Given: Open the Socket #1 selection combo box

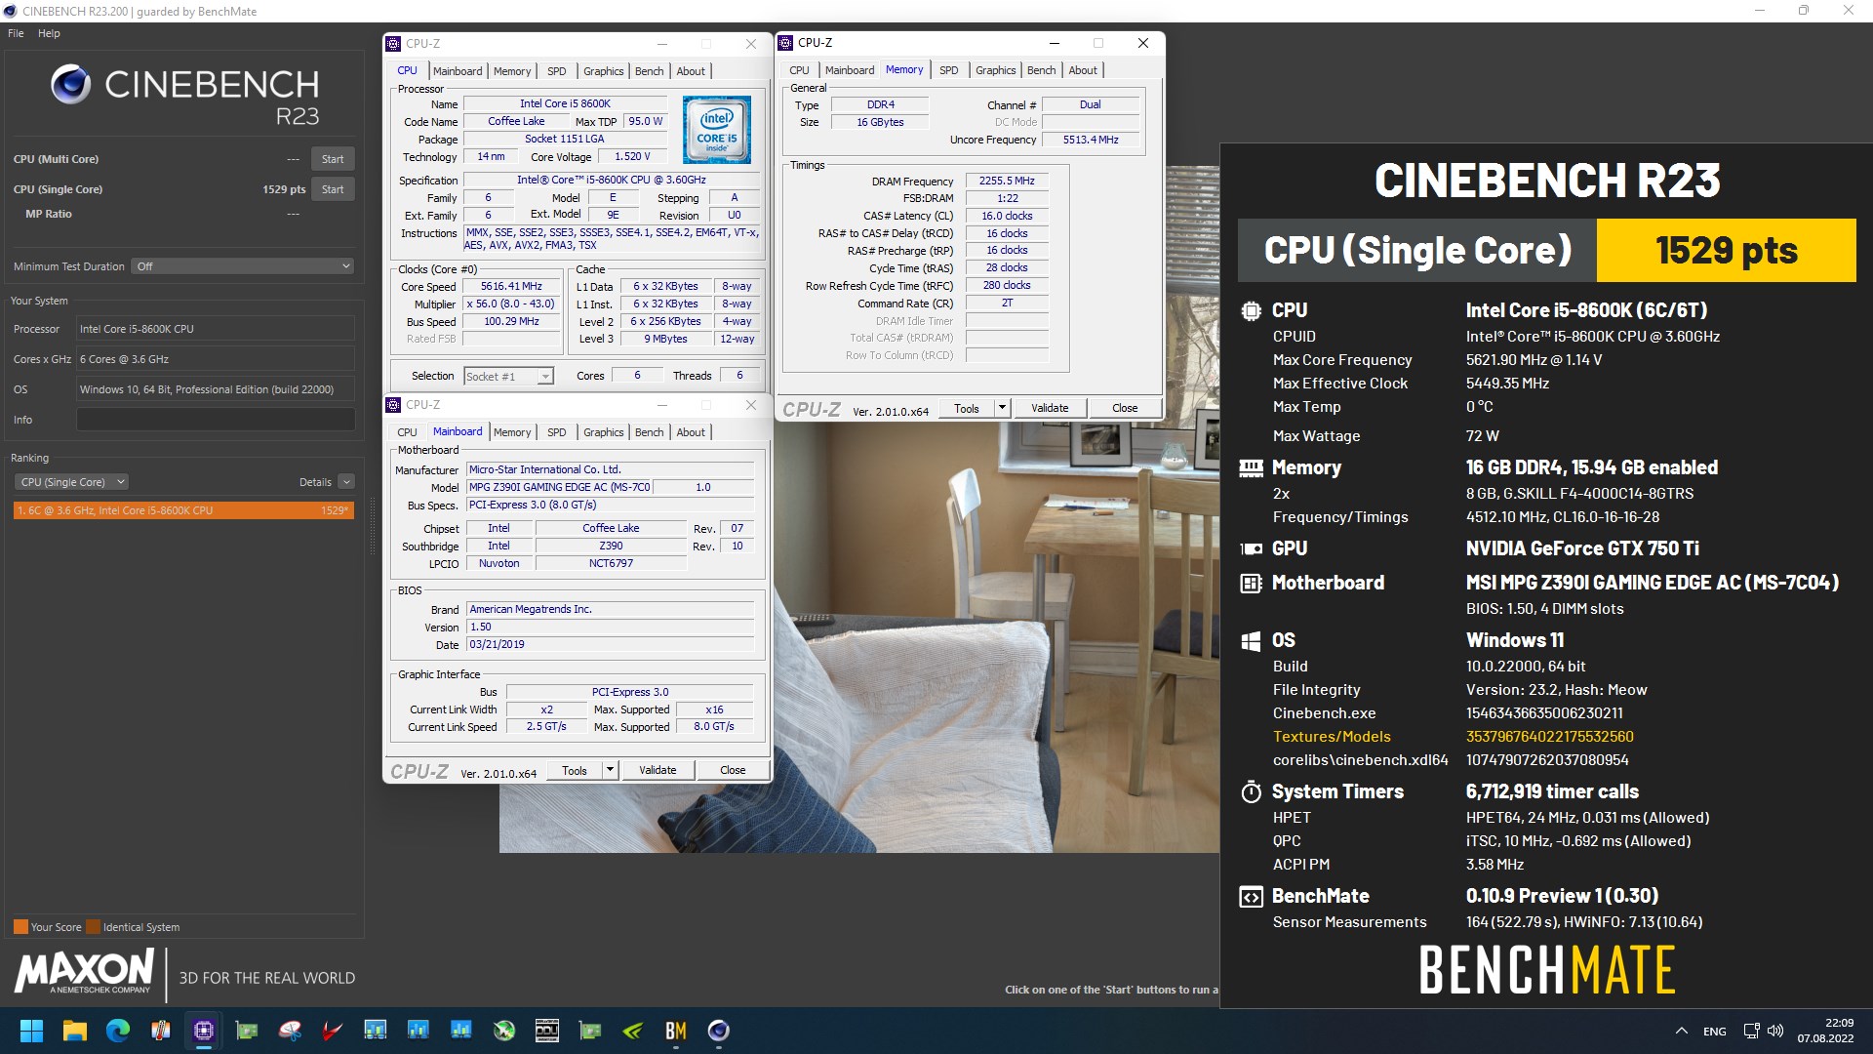Looking at the screenshot, I should click(x=508, y=376).
